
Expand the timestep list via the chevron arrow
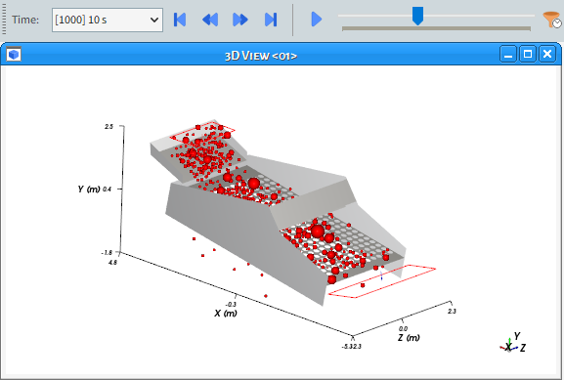coord(154,20)
